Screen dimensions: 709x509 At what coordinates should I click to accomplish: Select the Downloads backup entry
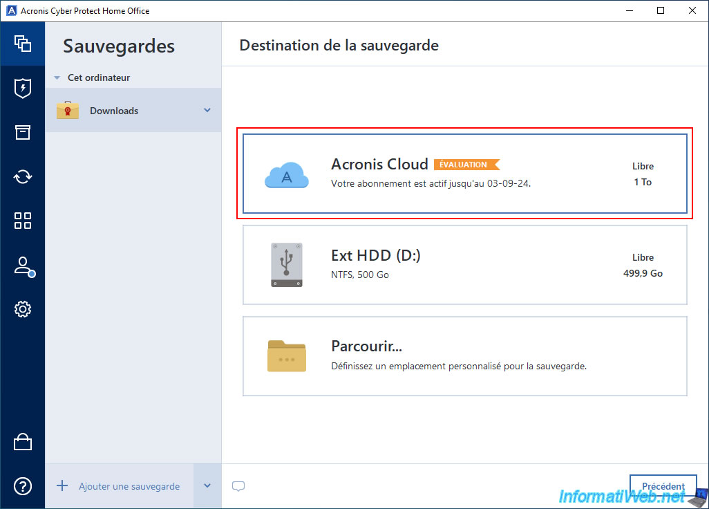click(x=133, y=110)
